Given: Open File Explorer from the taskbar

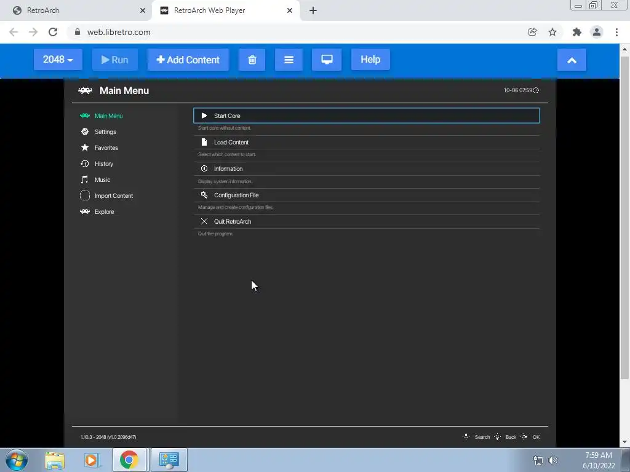Looking at the screenshot, I should tap(55, 460).
